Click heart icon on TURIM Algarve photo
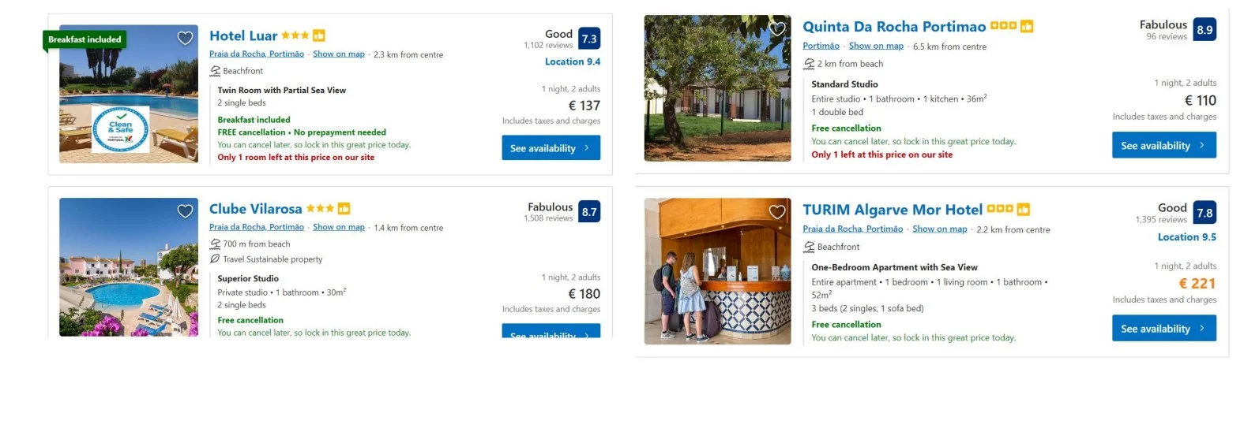This screenshot has height=428, width=1259. coord(777,212)
